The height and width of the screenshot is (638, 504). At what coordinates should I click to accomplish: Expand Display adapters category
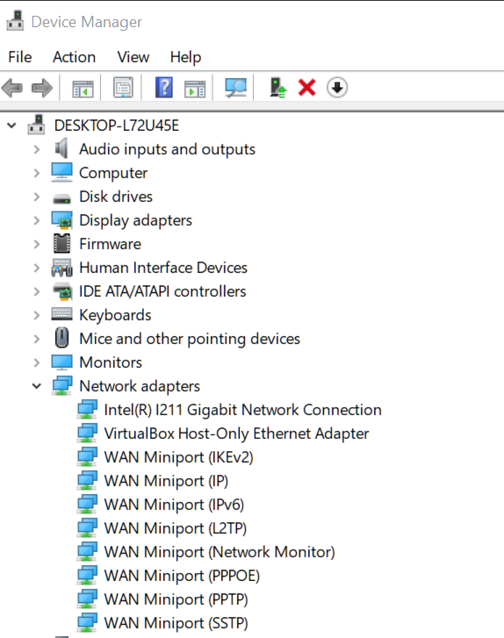pos(37,220)
